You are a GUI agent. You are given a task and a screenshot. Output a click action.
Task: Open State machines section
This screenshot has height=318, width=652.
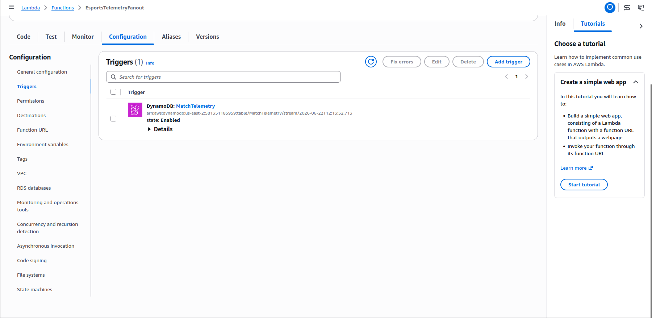coord(34,289)
